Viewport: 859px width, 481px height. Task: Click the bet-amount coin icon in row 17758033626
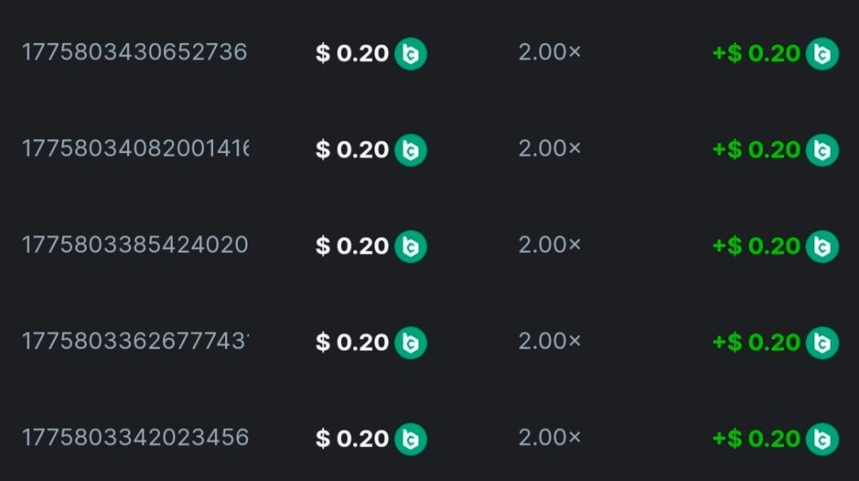pyautogui.click(x=411, y=343)
